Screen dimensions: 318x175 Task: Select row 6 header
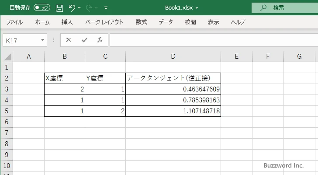tap(7, 122)
